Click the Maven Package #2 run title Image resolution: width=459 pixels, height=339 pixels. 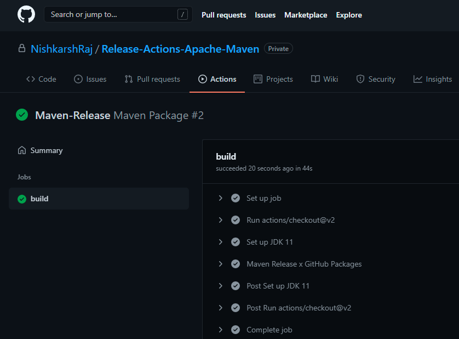tap(158, 116)
